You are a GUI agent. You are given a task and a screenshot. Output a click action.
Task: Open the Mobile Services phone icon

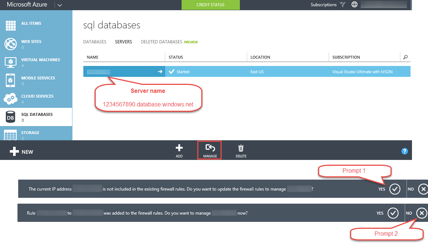[10, 81]
